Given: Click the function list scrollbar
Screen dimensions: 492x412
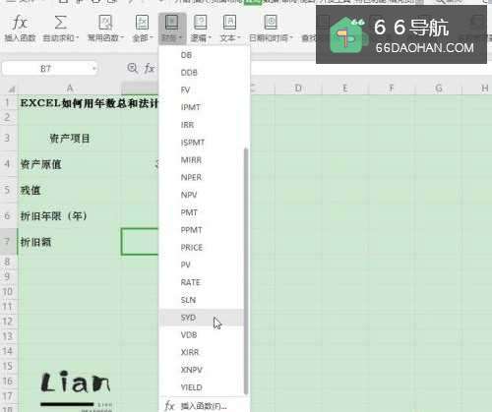Looking at the screenshot, I should click(x=246, y=271).
